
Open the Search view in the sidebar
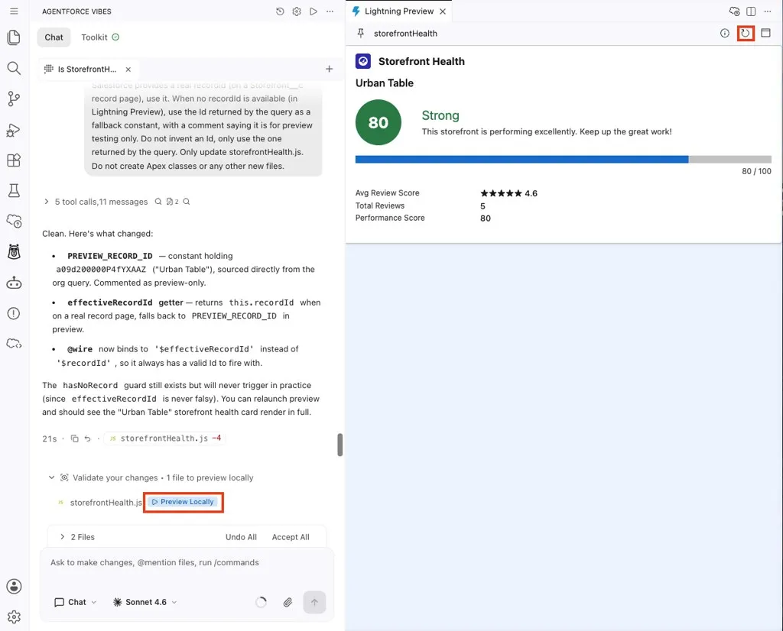point(14,68)
